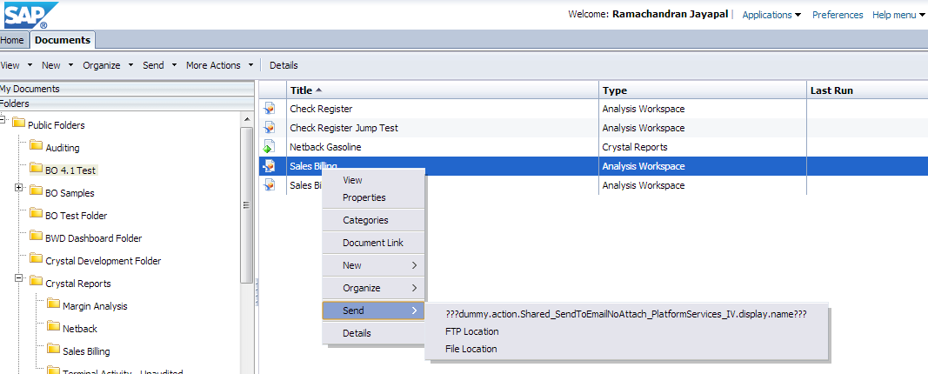Click the folder tree scroll up arrow
928x374 pixels.
click(x=247, y=118)
